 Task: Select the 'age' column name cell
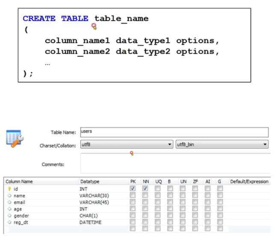[18, 209]
